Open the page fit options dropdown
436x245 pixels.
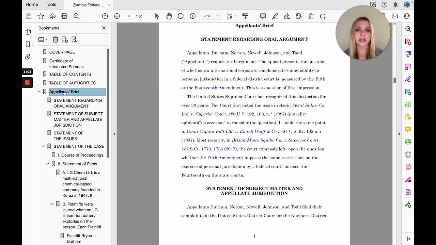point(231,16)
